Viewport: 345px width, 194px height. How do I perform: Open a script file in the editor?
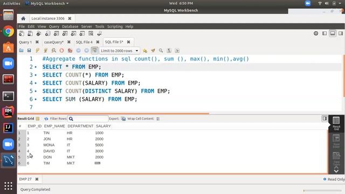[21, 51]
